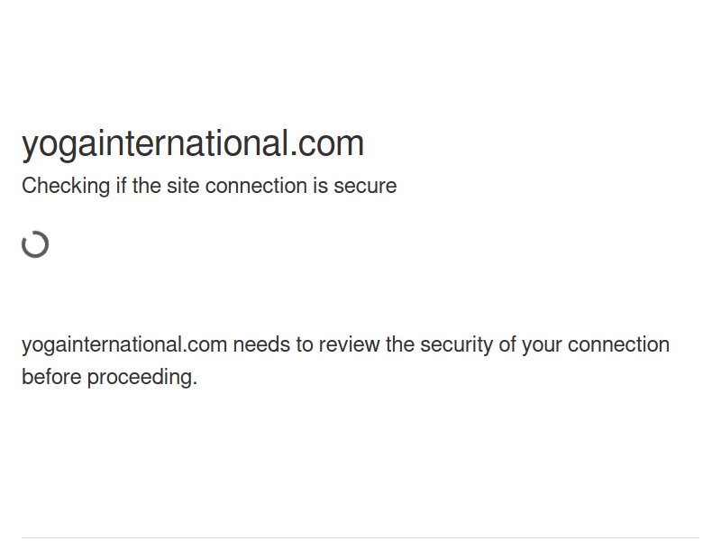Click the word "site" in the subtitle
This screenshot has height=541, width=721.
(183, 187)
